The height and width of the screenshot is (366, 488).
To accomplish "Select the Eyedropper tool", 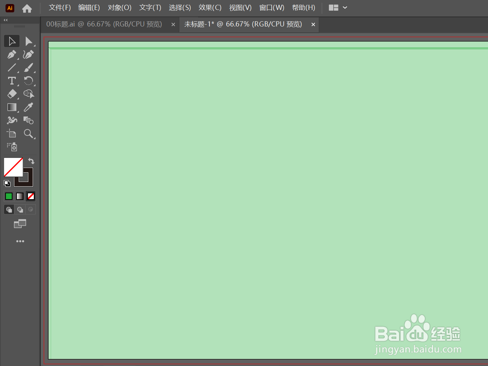I will click(28, 107).
